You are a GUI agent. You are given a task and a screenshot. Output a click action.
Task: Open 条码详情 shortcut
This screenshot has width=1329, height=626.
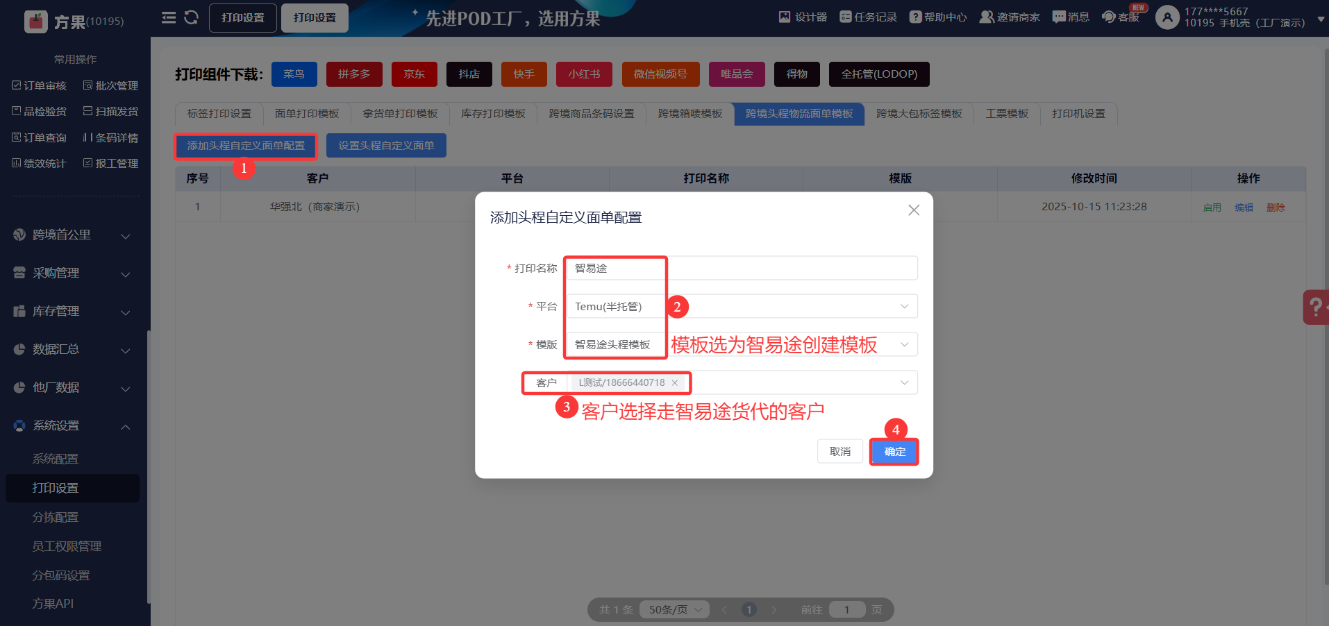click(111, 137)
